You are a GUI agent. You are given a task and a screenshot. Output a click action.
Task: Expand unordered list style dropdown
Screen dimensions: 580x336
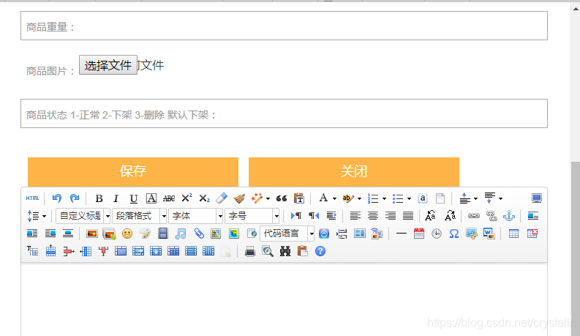(409, 198)
